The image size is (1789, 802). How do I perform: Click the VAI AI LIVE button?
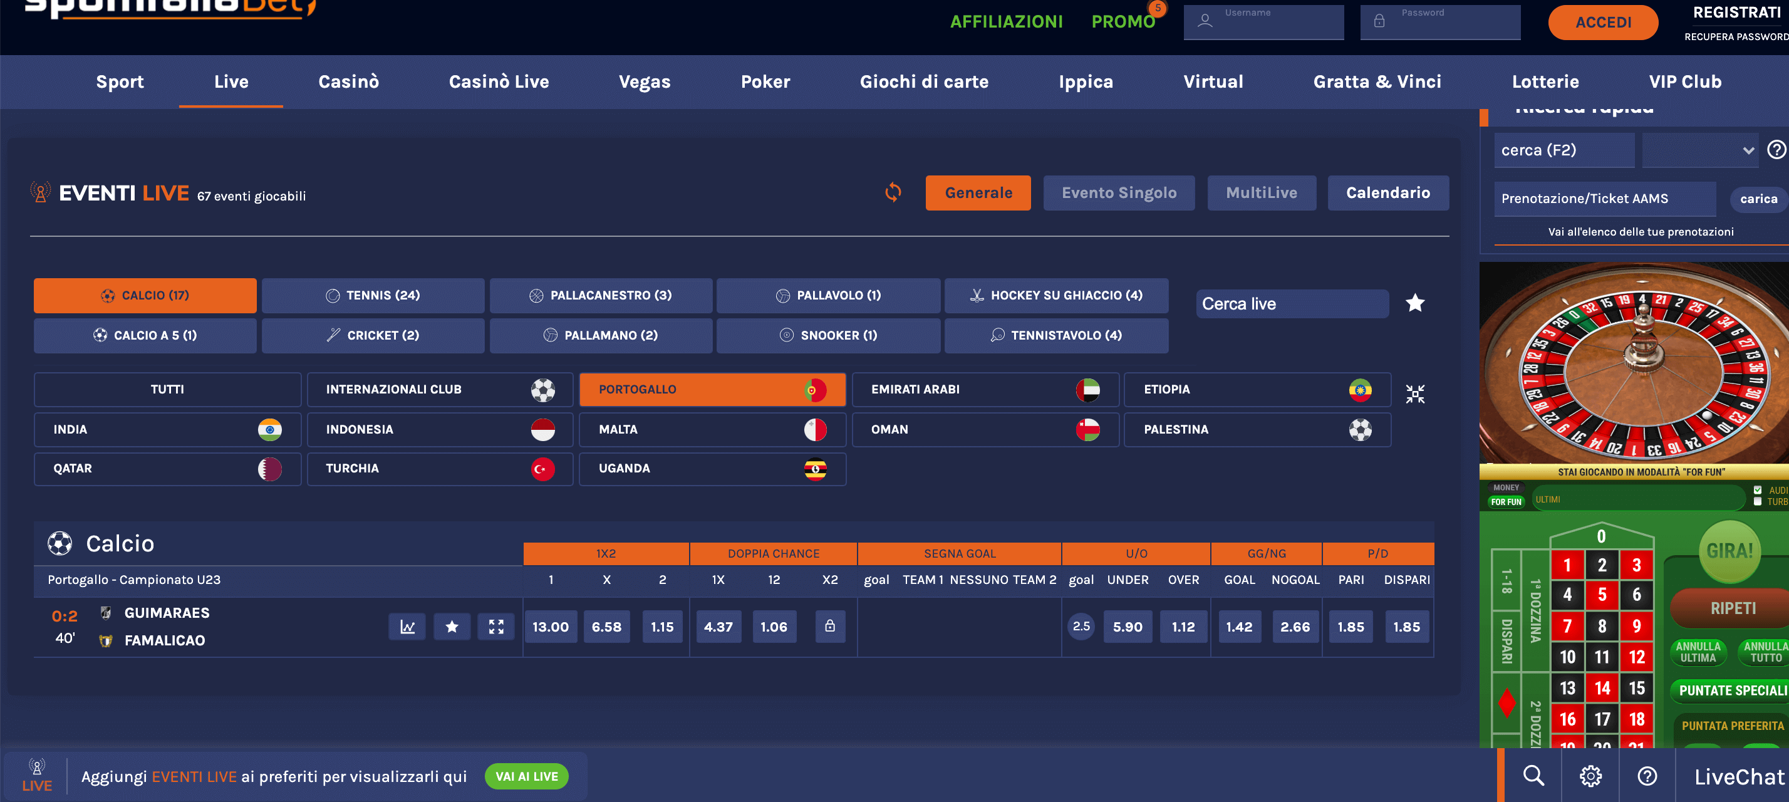click(526, 776)
